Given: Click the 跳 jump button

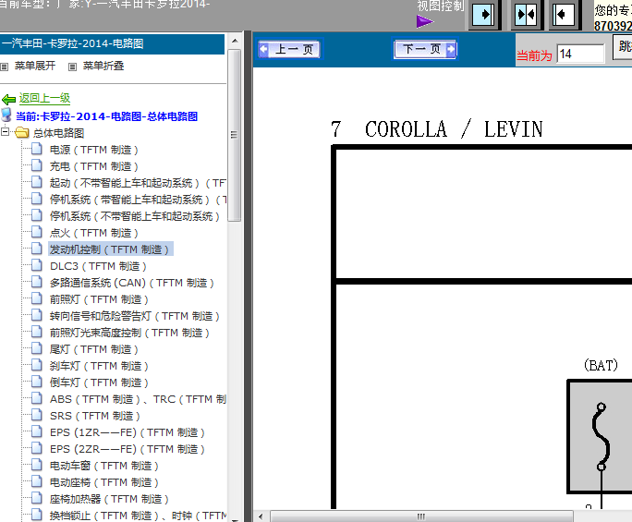Looking at the screenshot, I should coord(623,46).
